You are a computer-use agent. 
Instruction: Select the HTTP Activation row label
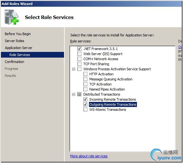tap(101, 74)
